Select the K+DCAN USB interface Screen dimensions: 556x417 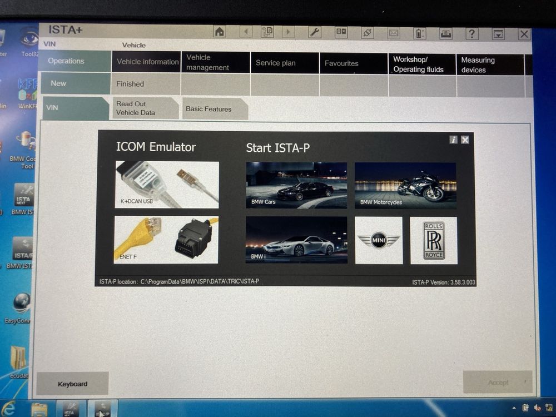point(167,185)
